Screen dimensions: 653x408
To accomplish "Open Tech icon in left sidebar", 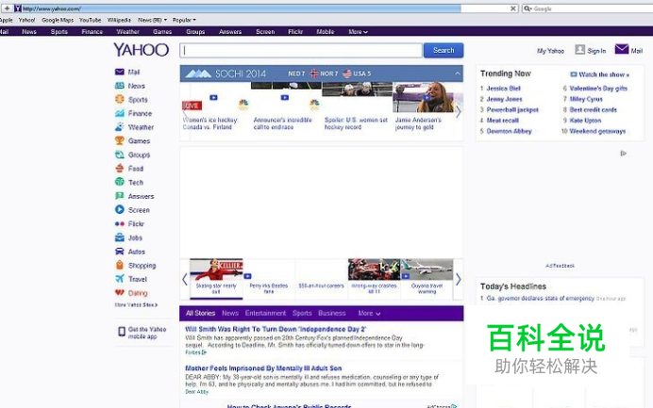I will [x=120, y=182].
